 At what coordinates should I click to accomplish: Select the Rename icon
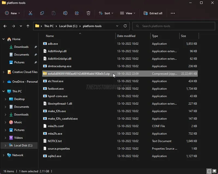[65, 13]
